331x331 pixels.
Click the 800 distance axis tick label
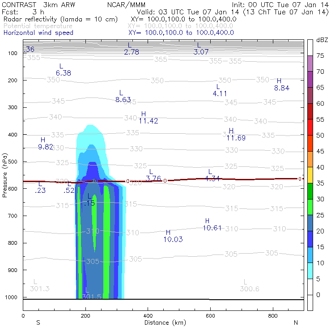pyautogui.click(x=273, y=316)
